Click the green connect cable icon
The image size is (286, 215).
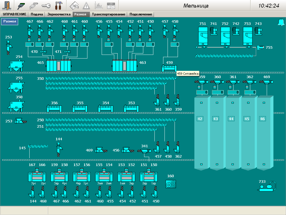pyautogui.click(x=22, y=6)
